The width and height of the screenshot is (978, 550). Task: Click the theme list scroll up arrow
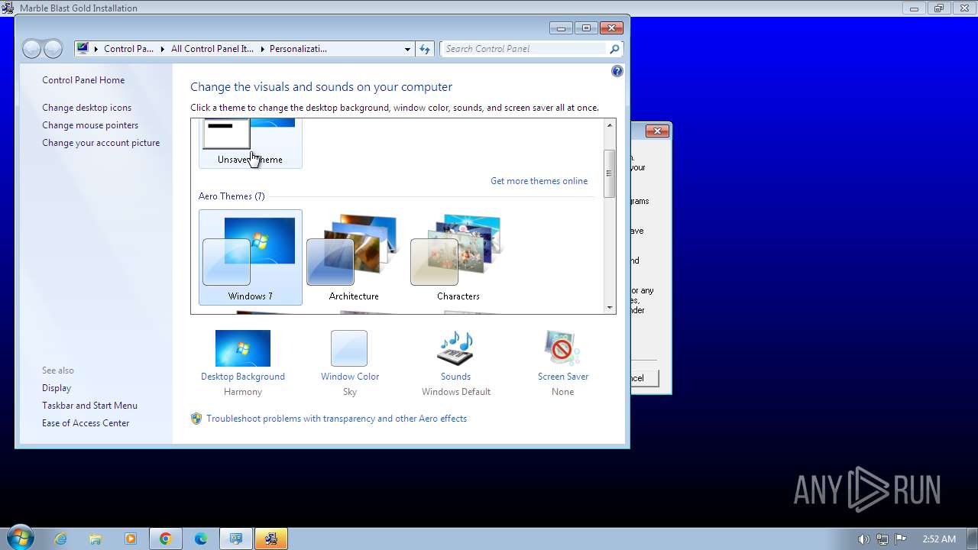tap(610, 125)
